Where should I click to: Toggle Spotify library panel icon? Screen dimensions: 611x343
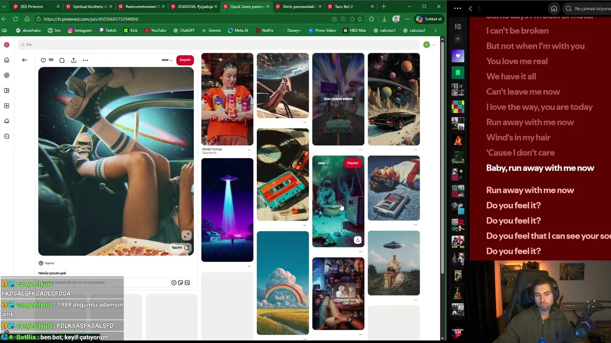[x=458, y=27]
